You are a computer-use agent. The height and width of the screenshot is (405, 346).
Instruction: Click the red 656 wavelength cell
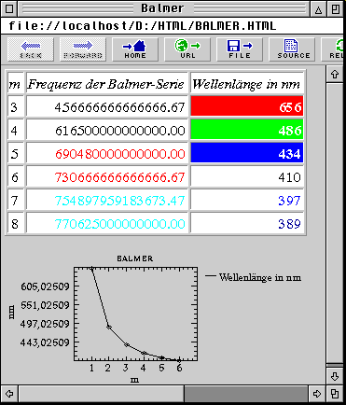247,106
